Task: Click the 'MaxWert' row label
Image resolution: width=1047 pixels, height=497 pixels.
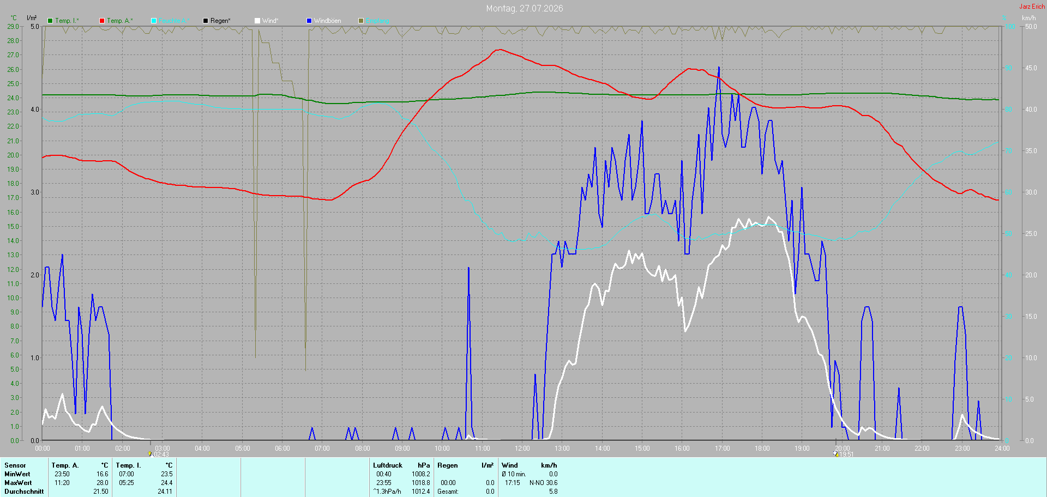Action: coord(18,483)
